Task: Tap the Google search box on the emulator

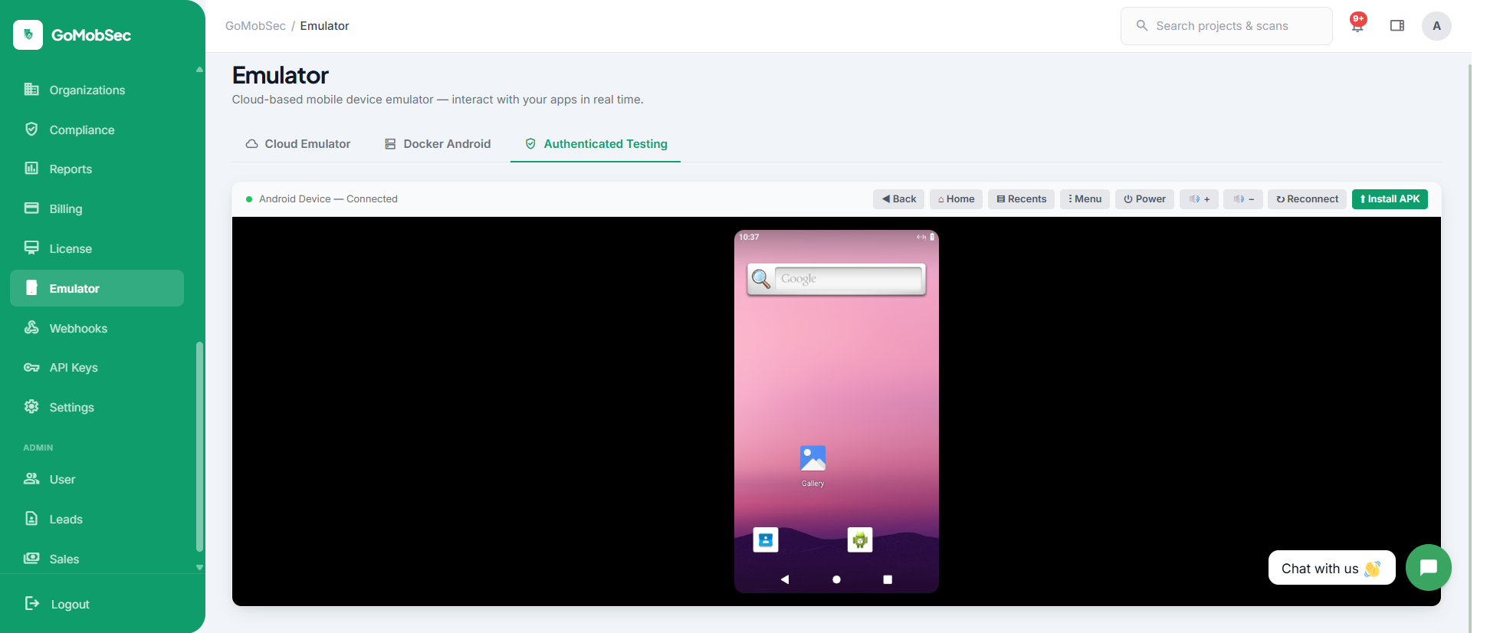Action: coord(848,278)
